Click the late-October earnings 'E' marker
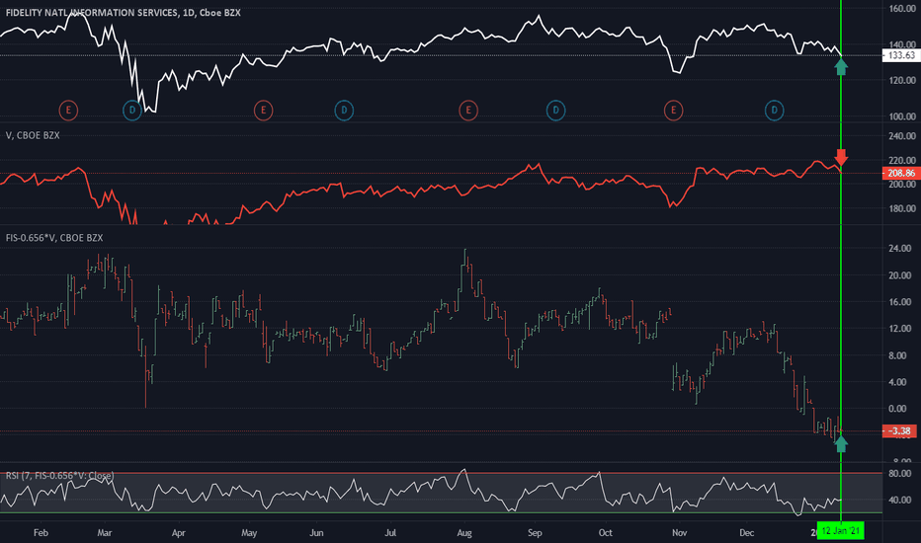Image resolution: width=921 pixels, height=543 pixels. click(x=673, y=110)
